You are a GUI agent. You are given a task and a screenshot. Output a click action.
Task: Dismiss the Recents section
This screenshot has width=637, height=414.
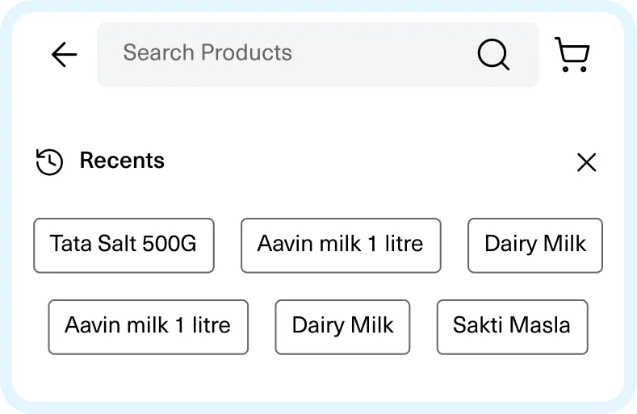[587, 162]
